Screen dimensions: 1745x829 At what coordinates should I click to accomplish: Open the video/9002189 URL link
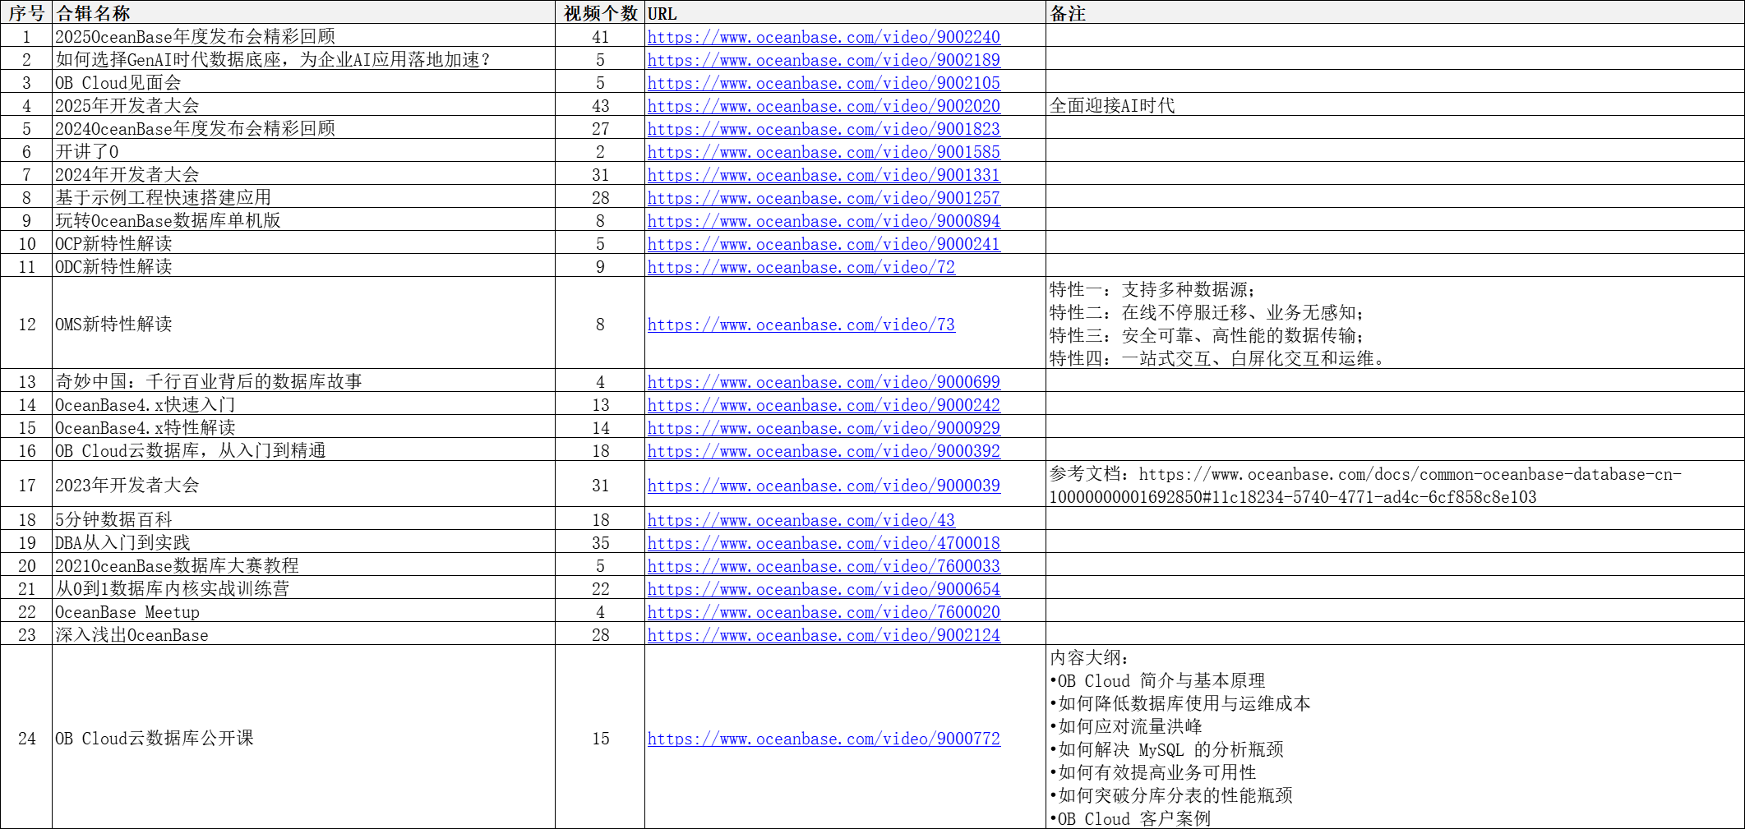pyautogui.click(x=823, y=60)
